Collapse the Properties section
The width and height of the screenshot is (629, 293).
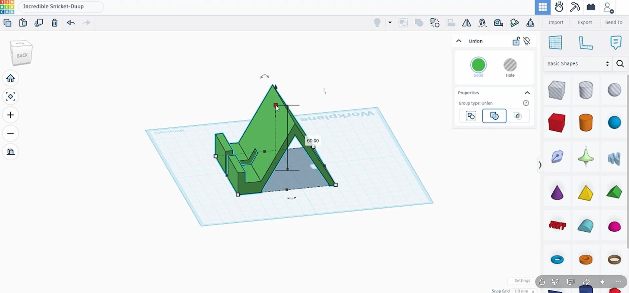click(527, 93)
